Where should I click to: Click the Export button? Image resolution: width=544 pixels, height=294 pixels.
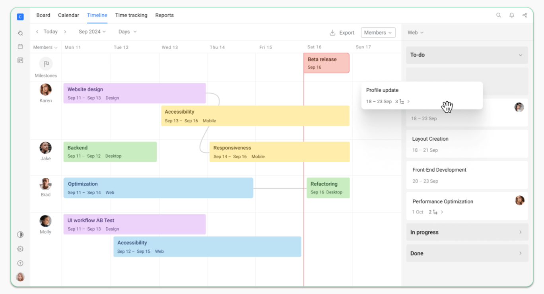[x=342, y=33]
